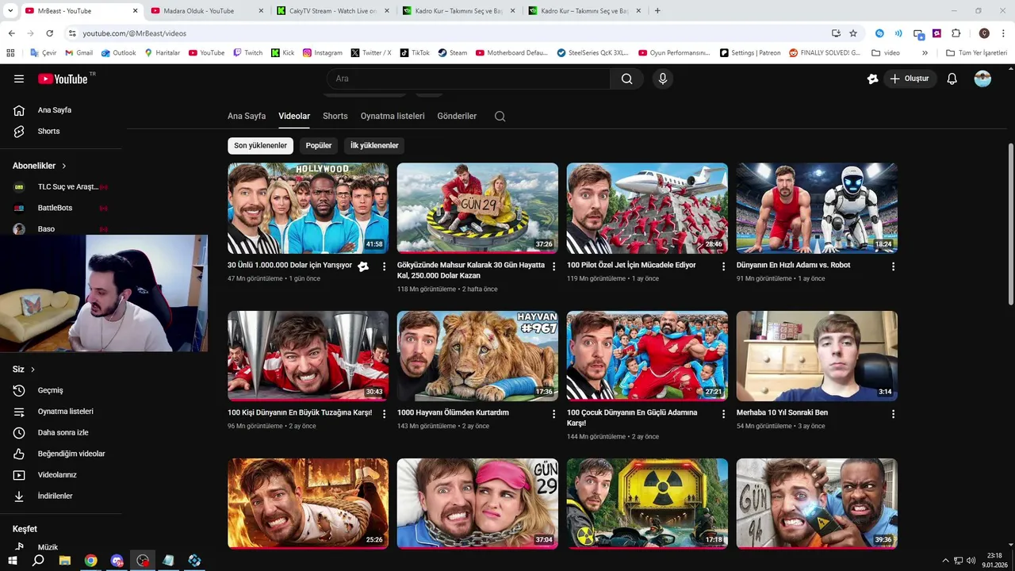Image resolution: width=1015 pixels, height=571 pixels.
Task: Open Baso subscription channel
Action: [46, 228]
